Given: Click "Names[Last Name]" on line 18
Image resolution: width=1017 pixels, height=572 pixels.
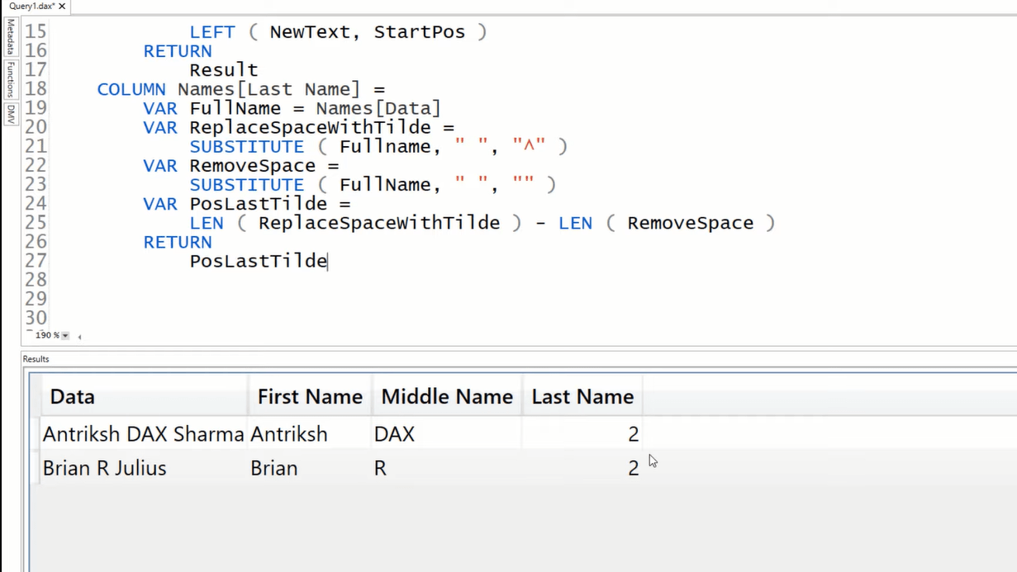Looking at the screenshot, I should click(x=269, y=89).
